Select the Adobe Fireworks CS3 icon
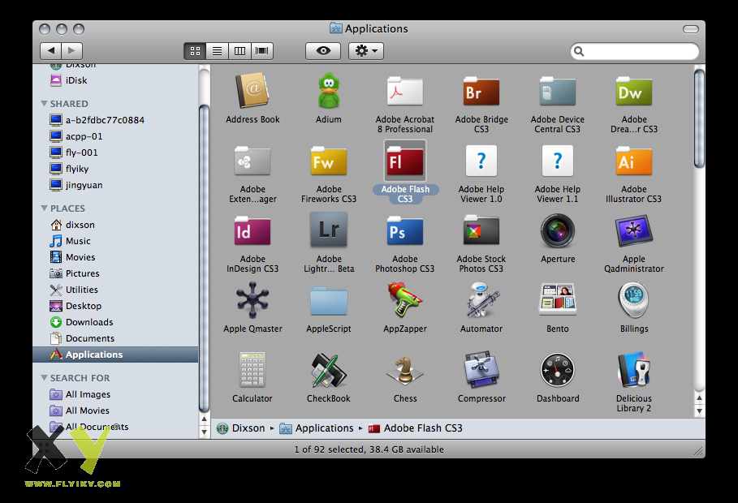 click(x=329, y=161)
